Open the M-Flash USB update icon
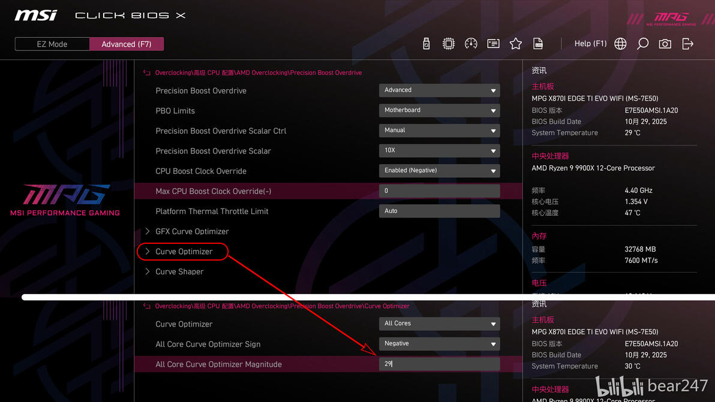715x402 pixels. [426, 44]
